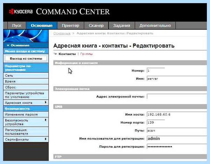Open the Дополнительно tab

coord(155,26)
